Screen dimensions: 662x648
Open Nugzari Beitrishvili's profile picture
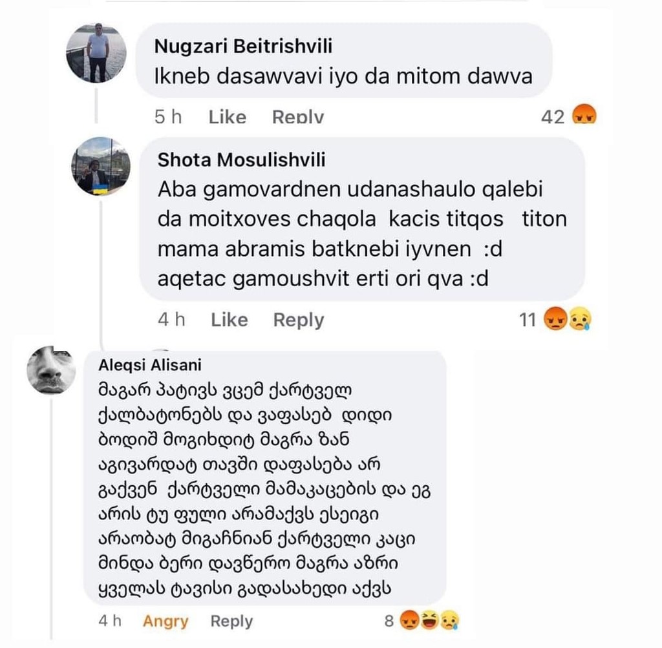[x=96, y=53]
